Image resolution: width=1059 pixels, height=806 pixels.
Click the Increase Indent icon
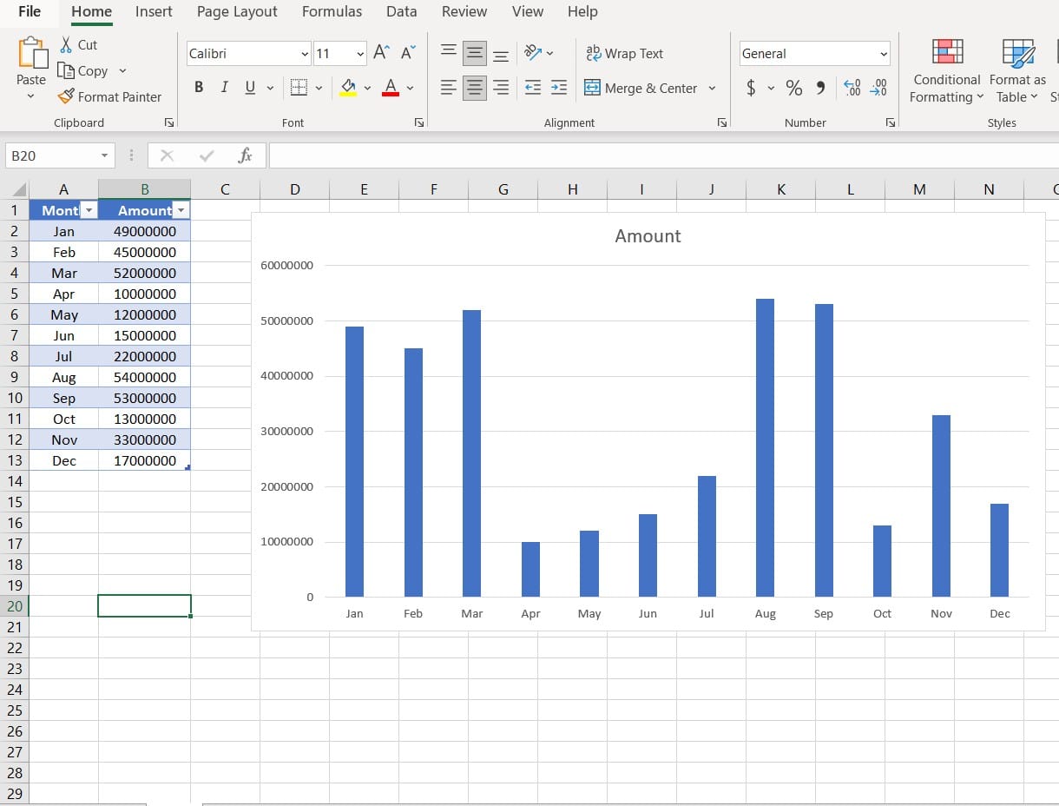coord(559,88)
